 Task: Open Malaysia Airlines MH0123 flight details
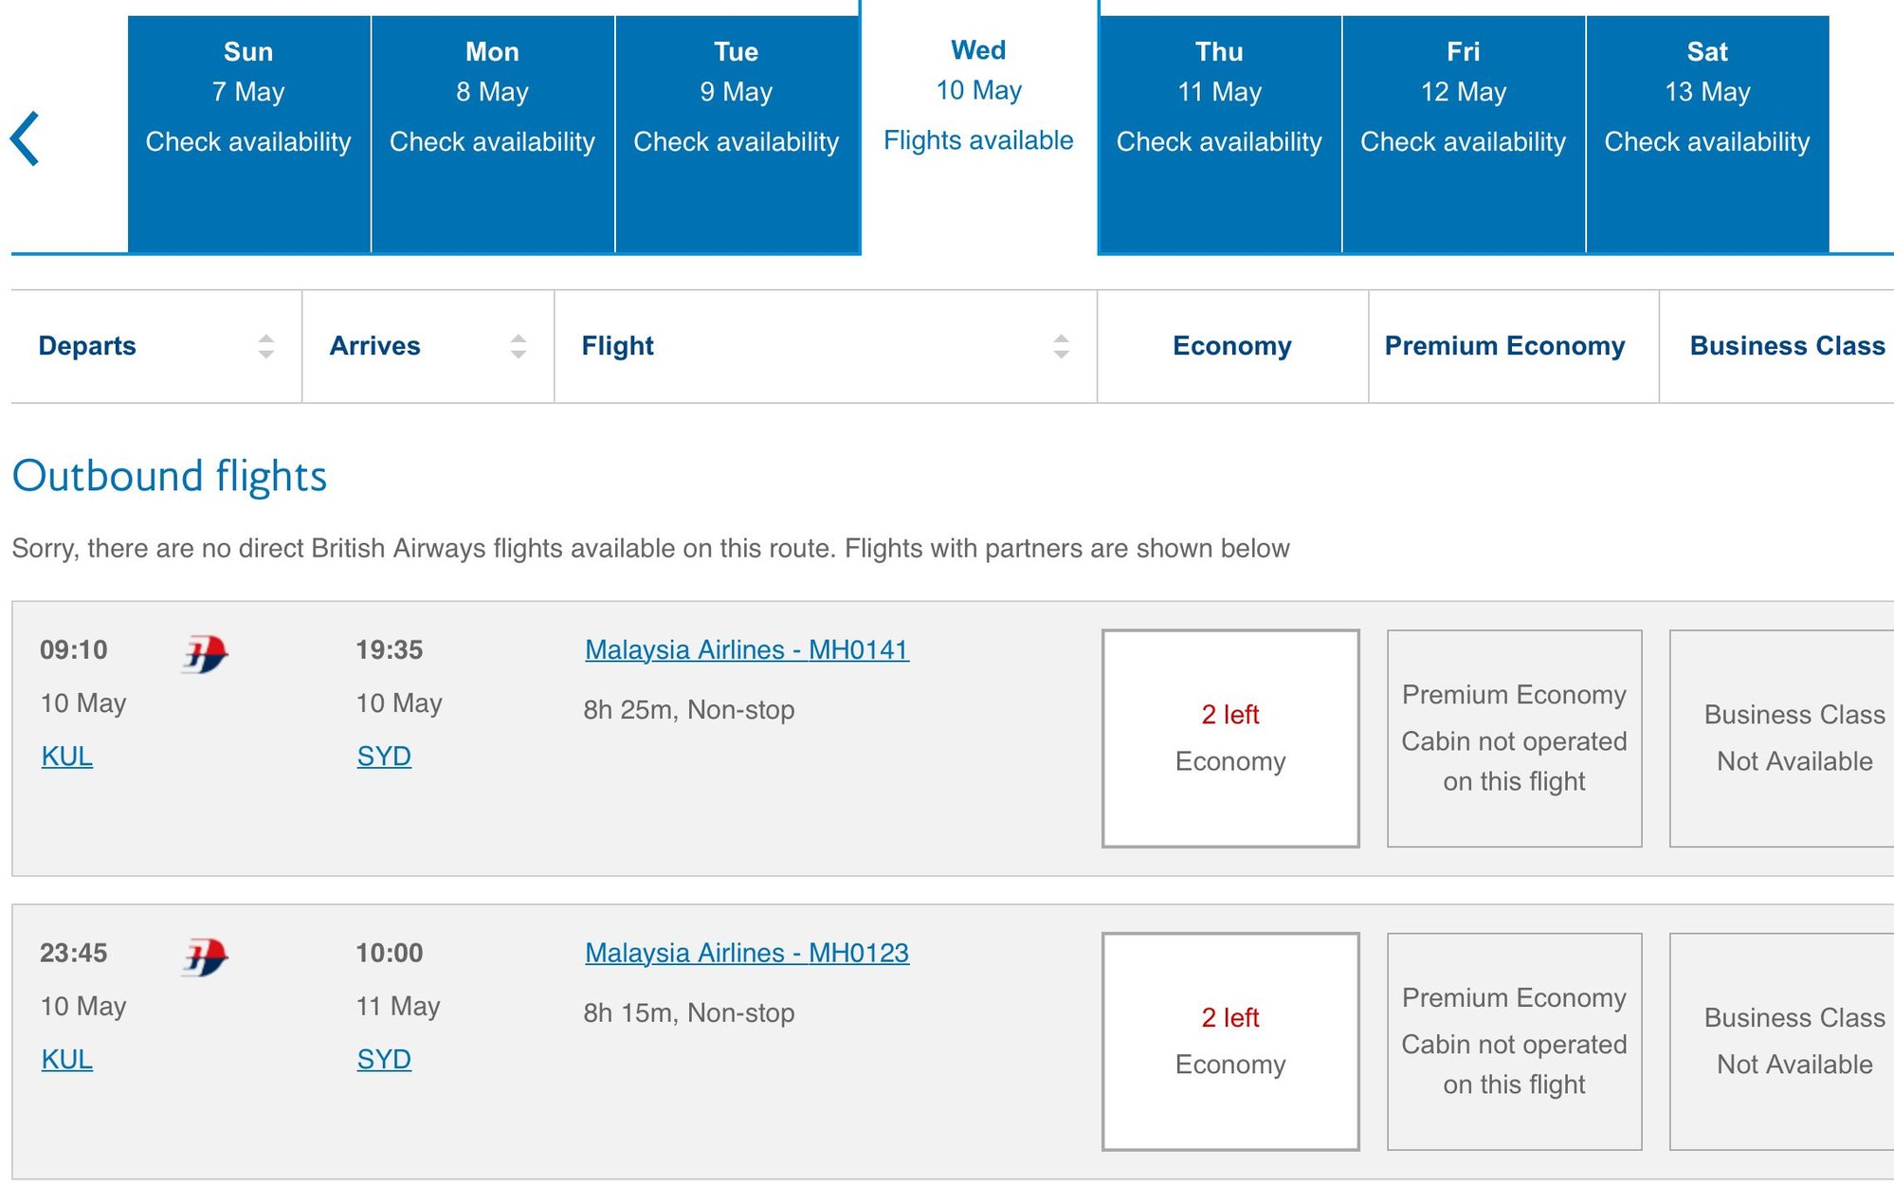[746, 954]
